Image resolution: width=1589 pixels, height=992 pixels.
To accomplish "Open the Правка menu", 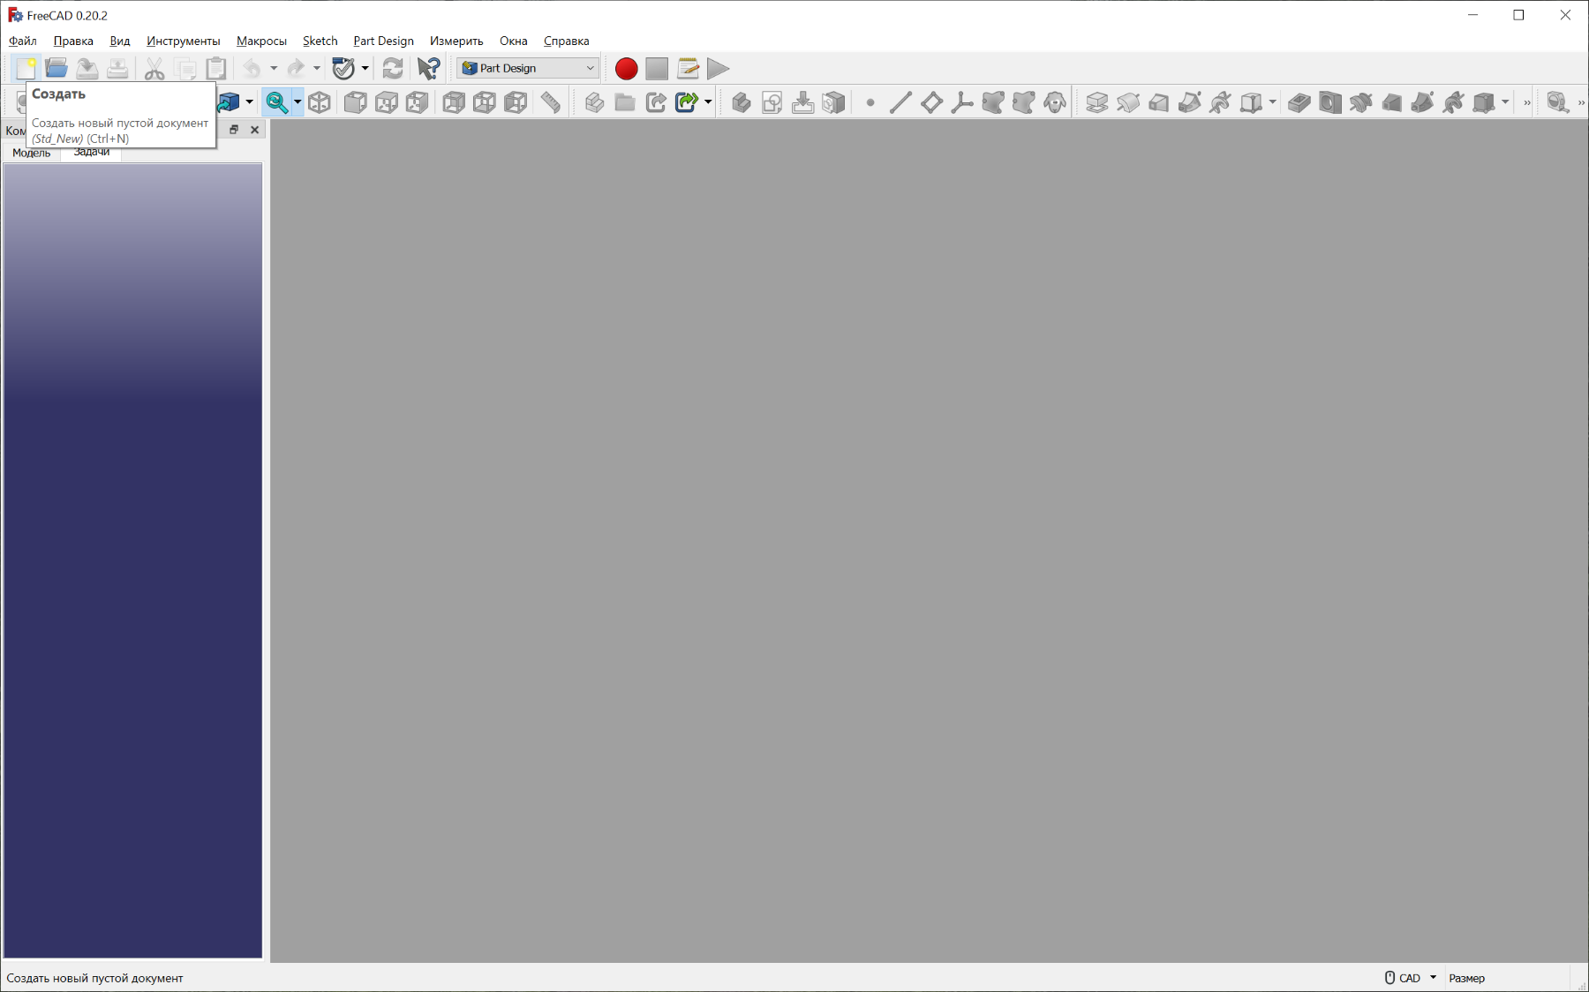I will pos(73,41).
